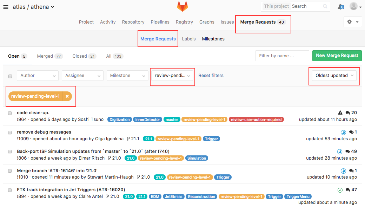Image resolution: width=365 pixels, height=206 pixels.
Task: Click comments icon for Back-port ISF Simulation row
Action: pyautogui.click(x=347, y=152)
